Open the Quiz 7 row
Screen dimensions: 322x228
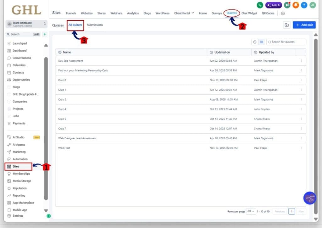coord(181,129)
